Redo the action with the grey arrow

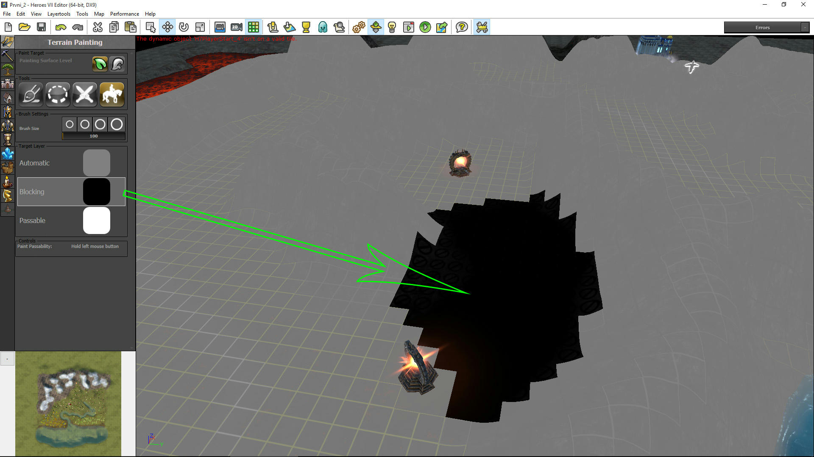(78, 28)
